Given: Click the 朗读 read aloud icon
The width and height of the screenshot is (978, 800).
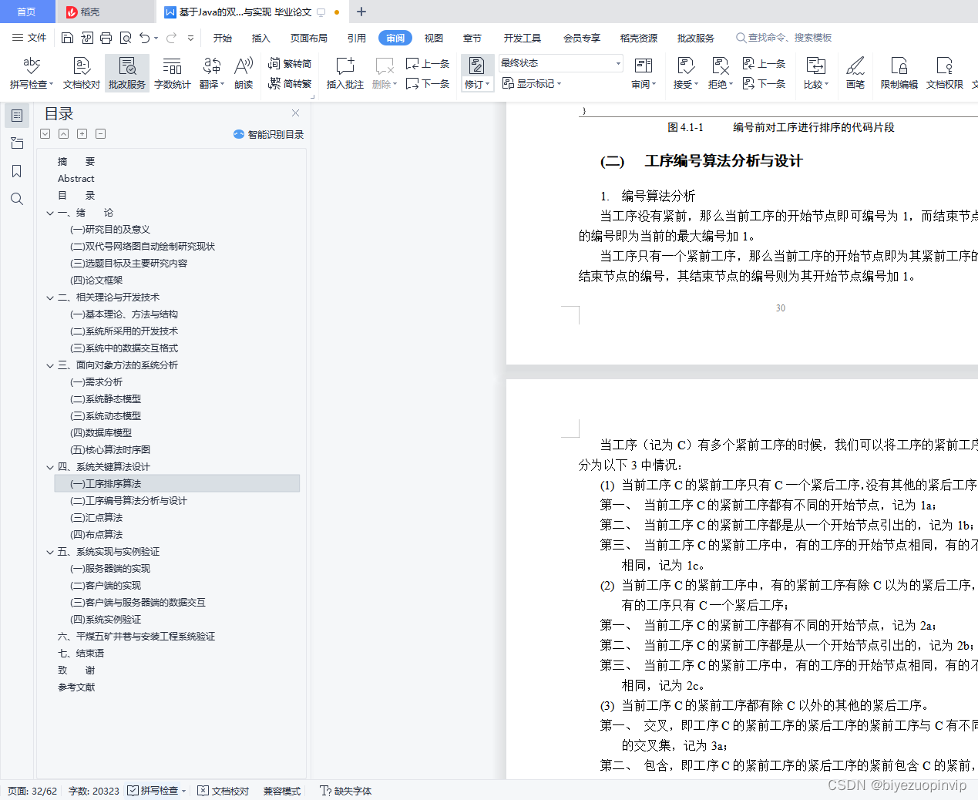Looking at the screenshot, I should [x=244, y=73].
